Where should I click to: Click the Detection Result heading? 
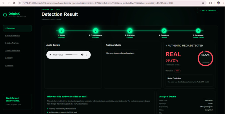point(60,14)
